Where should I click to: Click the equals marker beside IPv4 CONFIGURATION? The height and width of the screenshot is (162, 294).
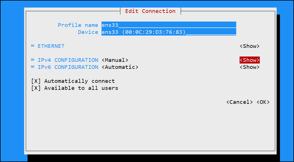[33, 60]
